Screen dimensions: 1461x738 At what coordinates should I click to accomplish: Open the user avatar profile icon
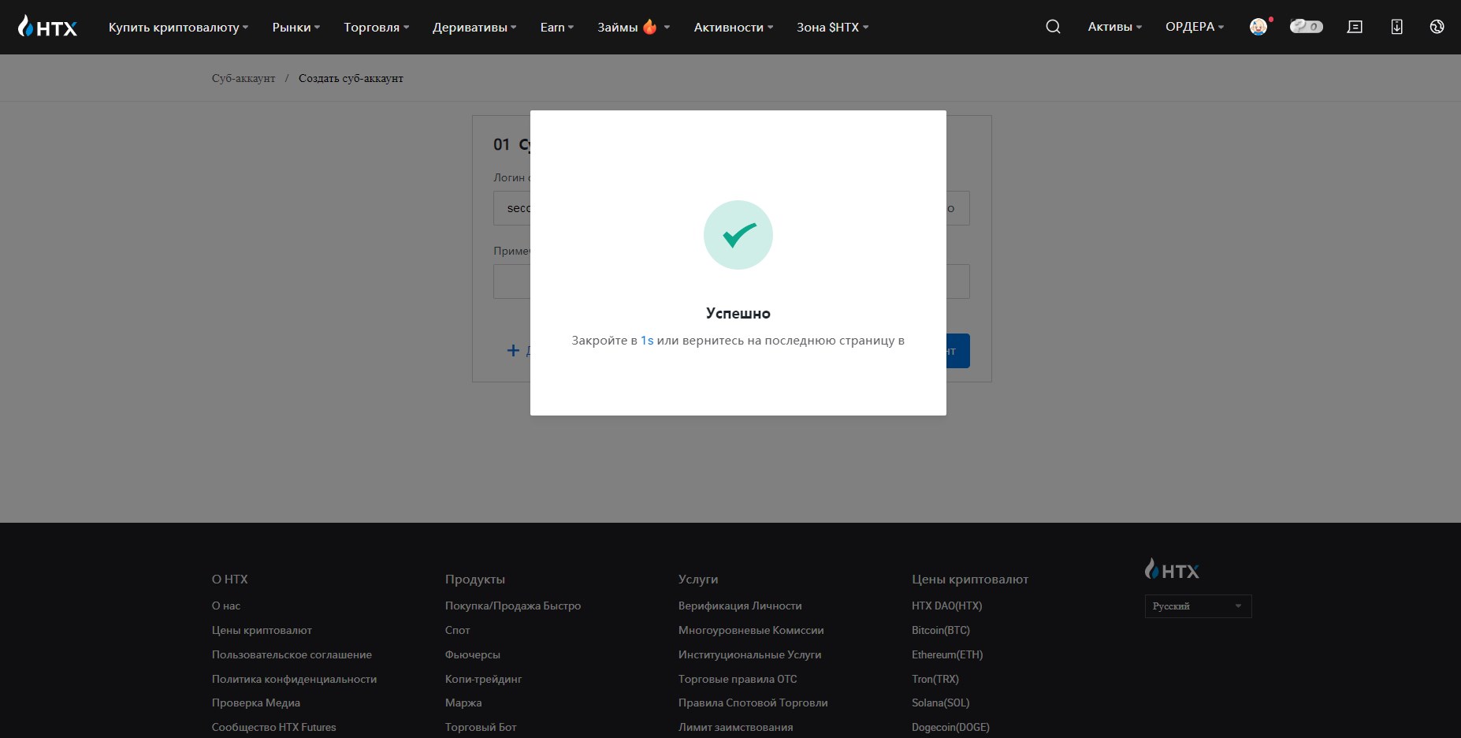1259,27
